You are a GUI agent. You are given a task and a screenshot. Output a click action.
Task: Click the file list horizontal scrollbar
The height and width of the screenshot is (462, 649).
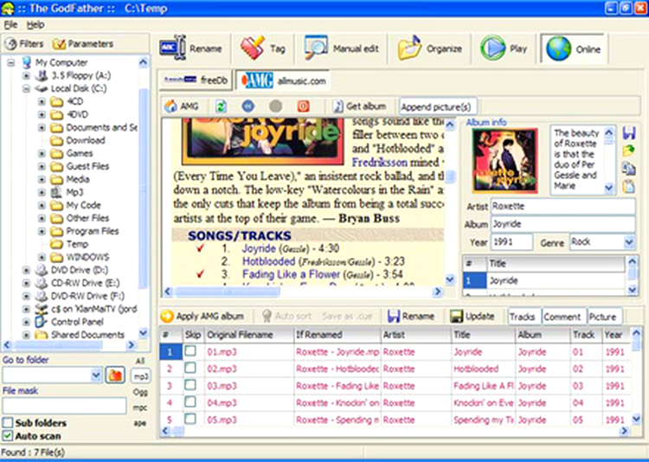pyautogui.click(x=394, y=431)
